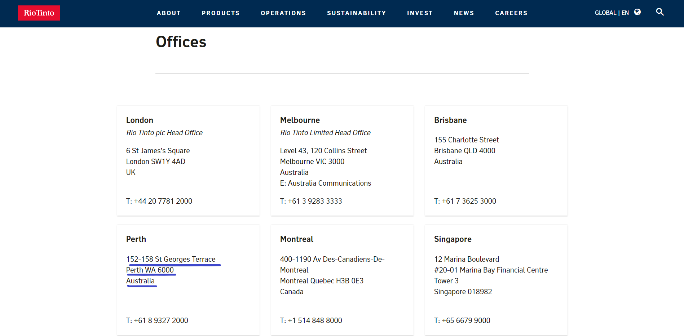This screenshot has width=684, height=336.
Task: Click the Singapore office card title
Action: [453, 239]
